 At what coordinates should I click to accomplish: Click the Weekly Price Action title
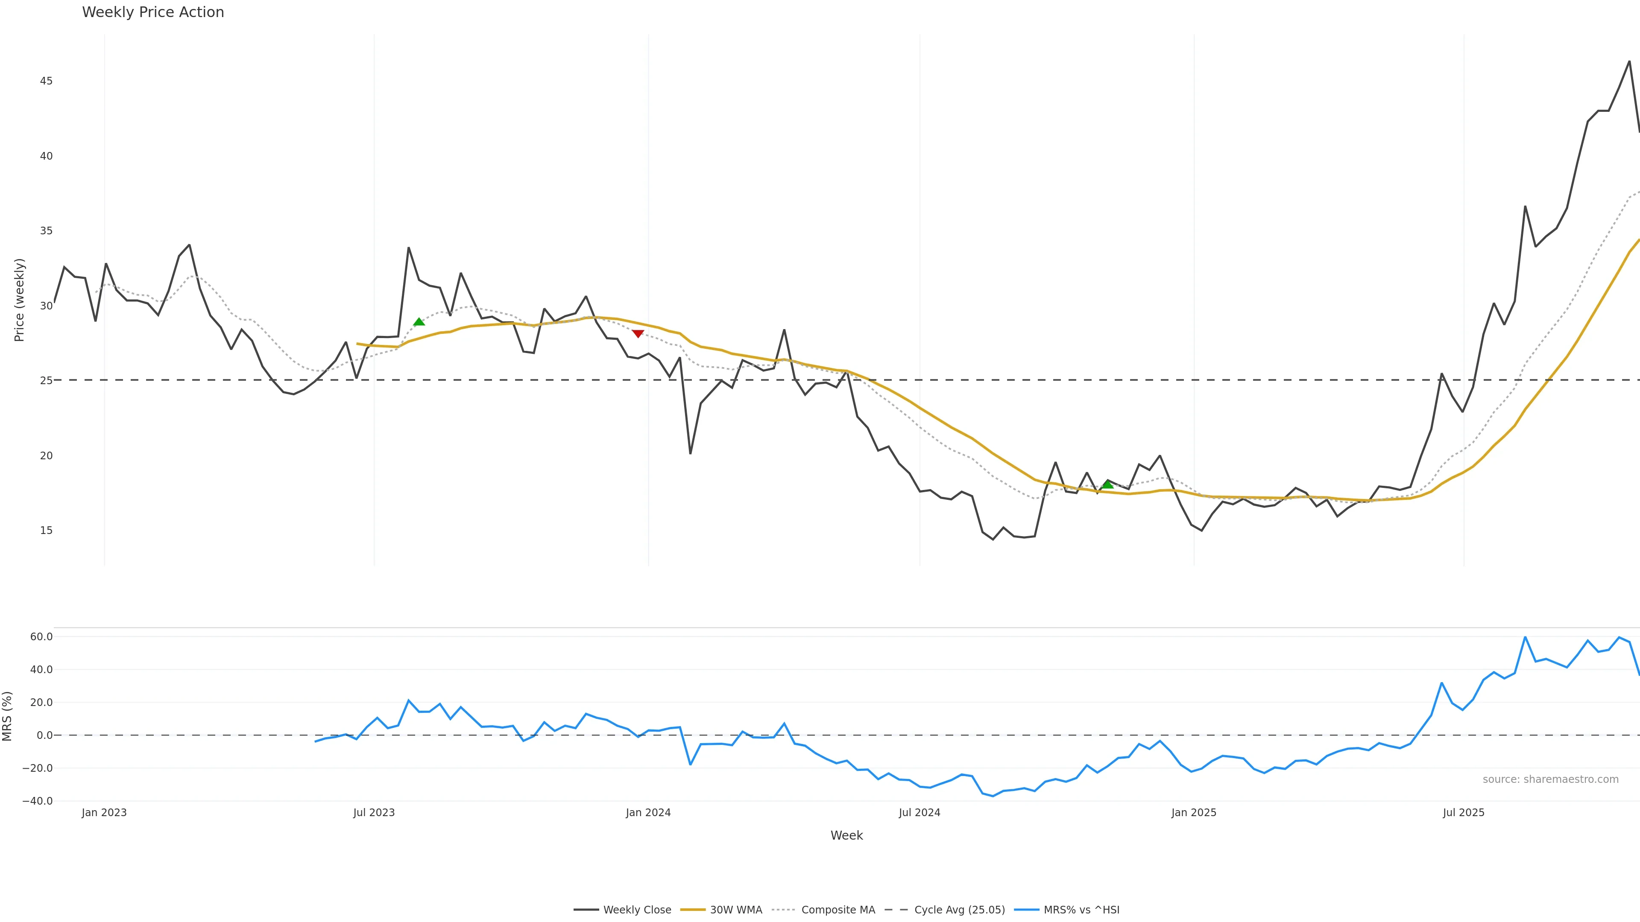tap(153, 12)
